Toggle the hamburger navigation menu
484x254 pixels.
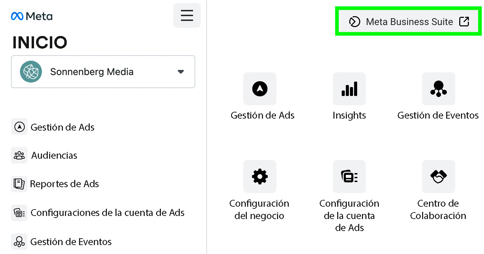click(x=187, y=15)
